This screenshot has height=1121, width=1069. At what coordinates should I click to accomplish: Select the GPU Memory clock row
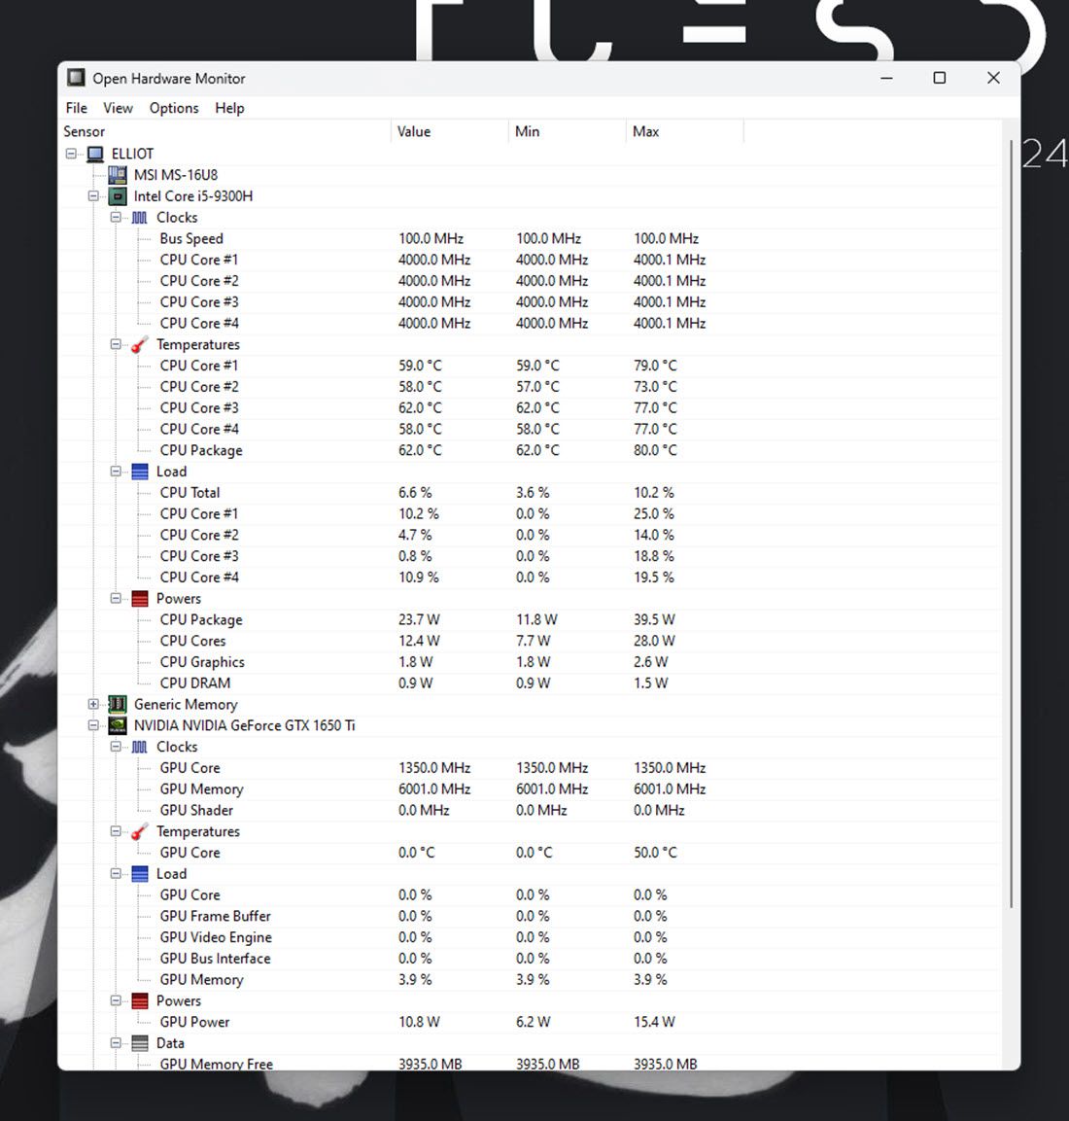[x=529, y=789]
